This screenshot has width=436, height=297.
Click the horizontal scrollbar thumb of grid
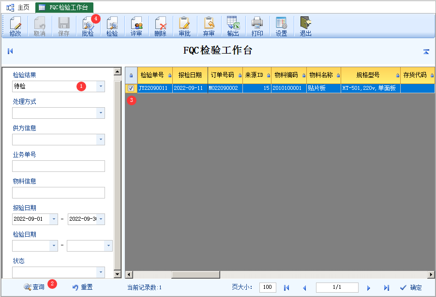(196, 275)
